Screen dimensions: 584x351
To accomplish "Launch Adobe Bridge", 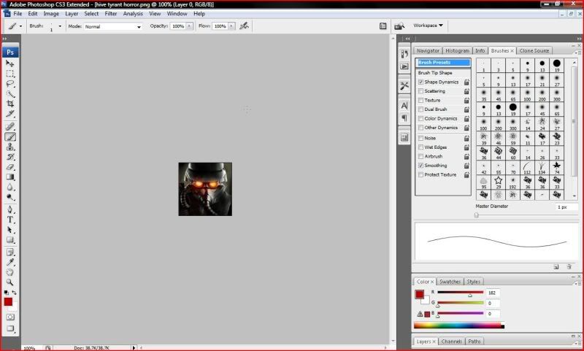I will pos(399,26).
